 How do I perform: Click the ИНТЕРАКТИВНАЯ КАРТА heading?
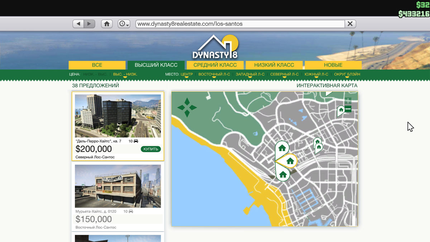(x=327, y=86)
